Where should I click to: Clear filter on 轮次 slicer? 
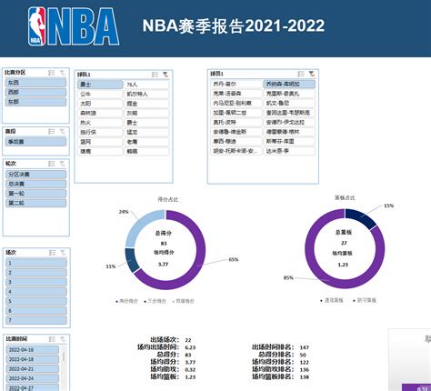point(62,164)
